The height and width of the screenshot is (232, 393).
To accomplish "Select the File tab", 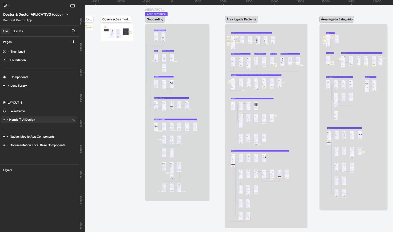I will [5, 31].
